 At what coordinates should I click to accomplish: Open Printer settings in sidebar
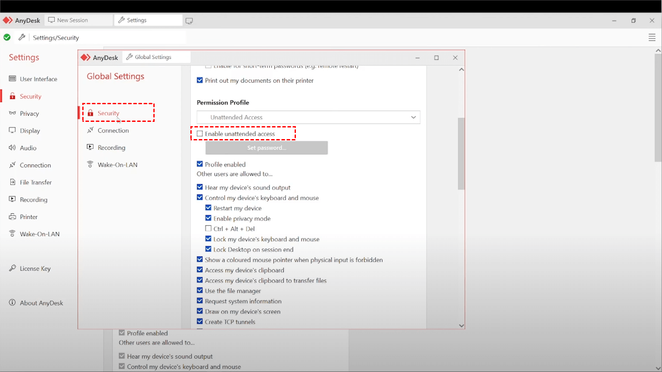pyautogui.click(x=28, y=217)
